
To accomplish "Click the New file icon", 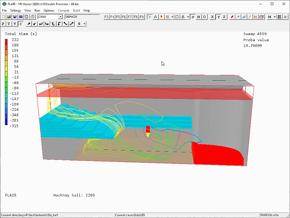I will coord(3,17).
